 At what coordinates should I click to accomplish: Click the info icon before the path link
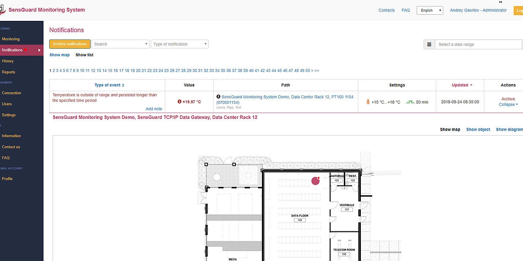coord(218,97)
